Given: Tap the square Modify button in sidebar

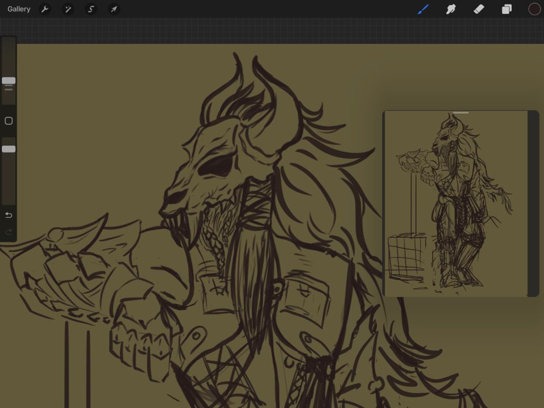Looking at the screenshot, I should click(9, 121).
